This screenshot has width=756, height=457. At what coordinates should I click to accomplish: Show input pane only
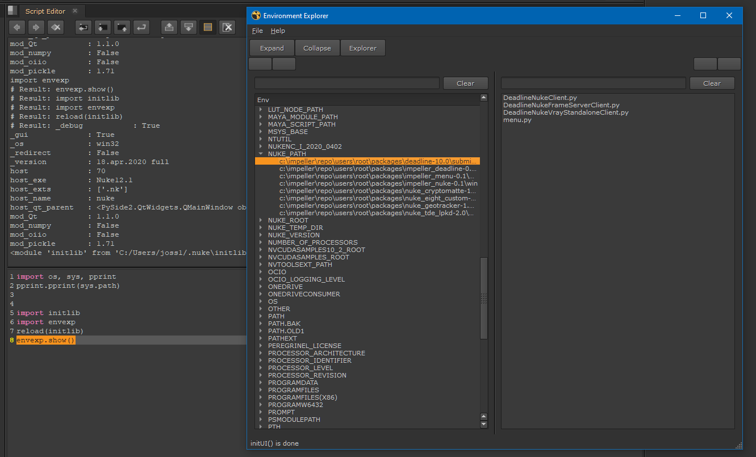pos(169,27)
